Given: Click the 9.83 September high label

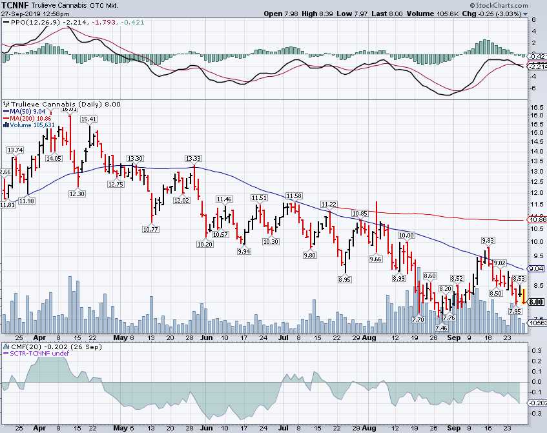Looking at the screenshot, I should [488, 240].
